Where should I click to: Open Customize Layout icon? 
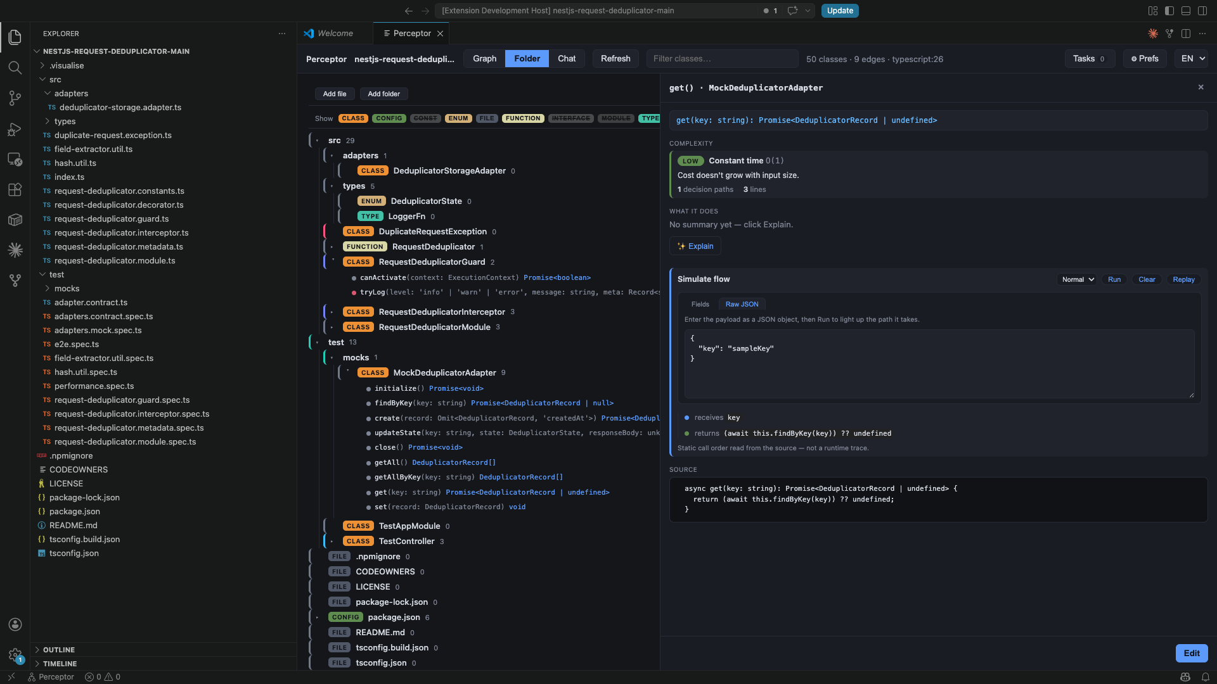click(1153, 11)
